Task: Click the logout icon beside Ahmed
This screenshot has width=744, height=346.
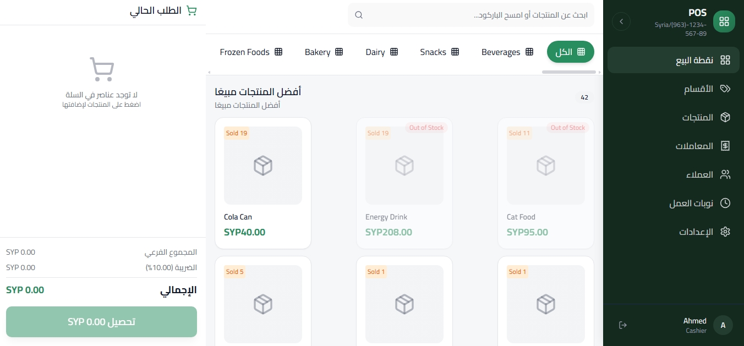Action: pos(623,325)
